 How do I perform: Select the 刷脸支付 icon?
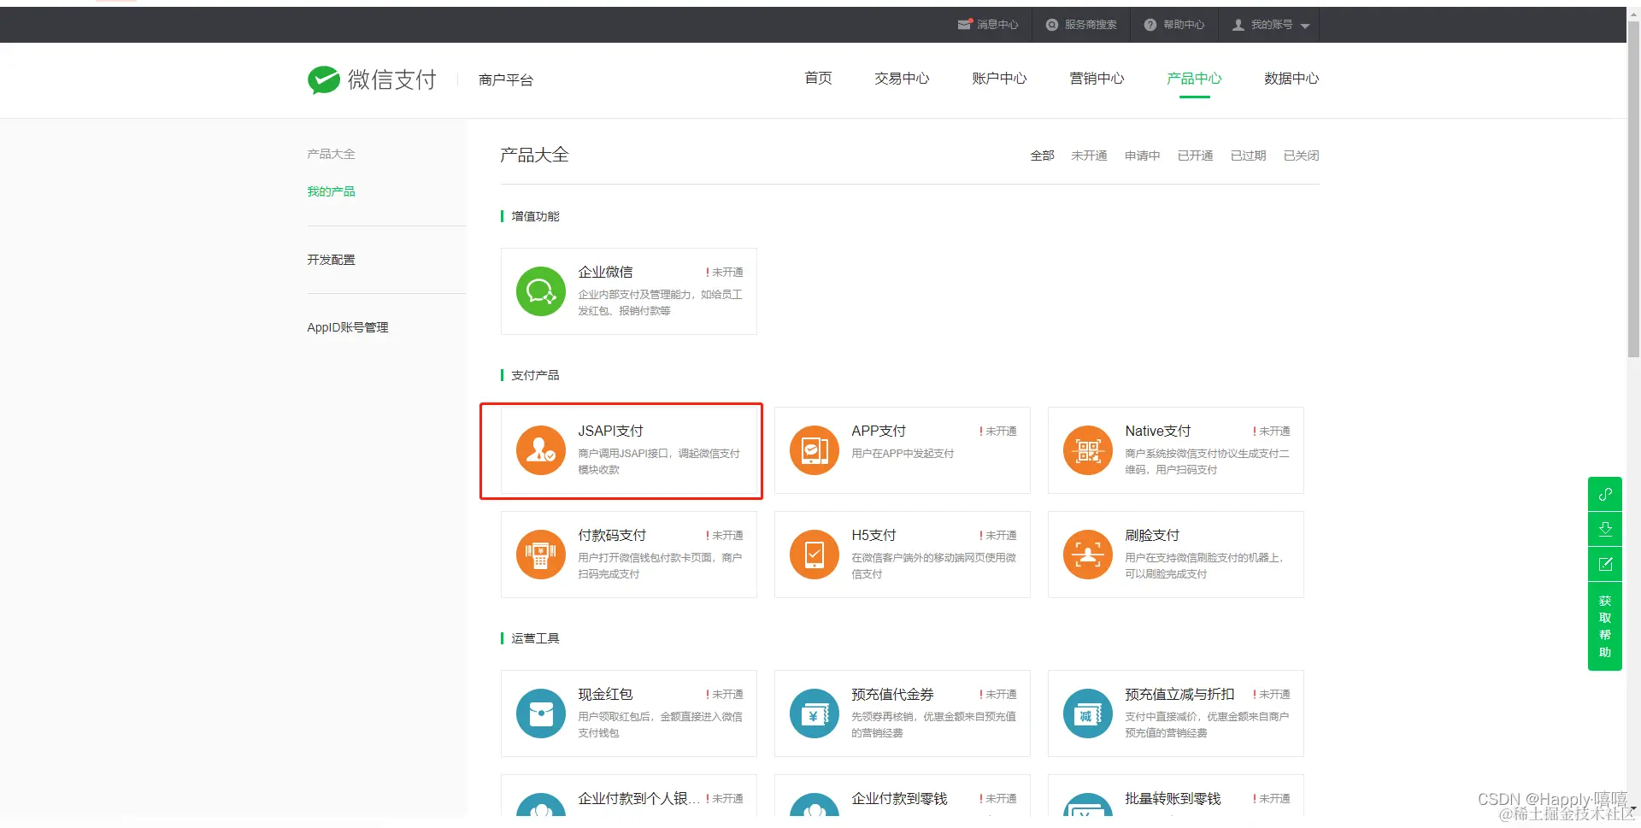1088,555
